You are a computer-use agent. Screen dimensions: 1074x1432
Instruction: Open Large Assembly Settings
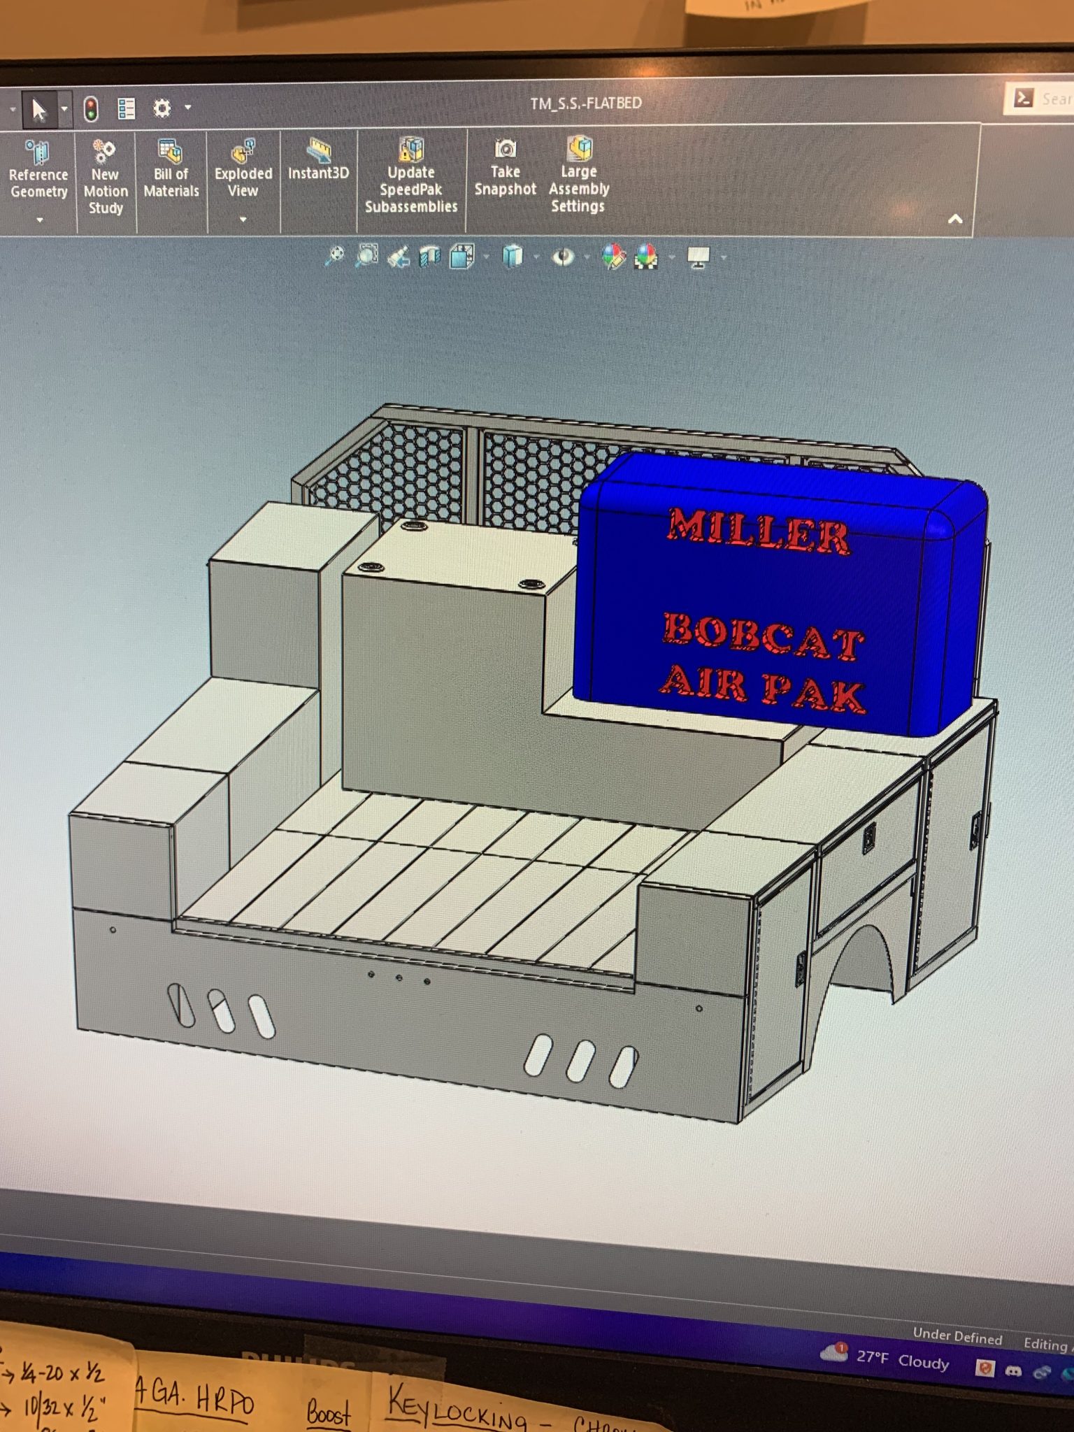click(579, 175)
